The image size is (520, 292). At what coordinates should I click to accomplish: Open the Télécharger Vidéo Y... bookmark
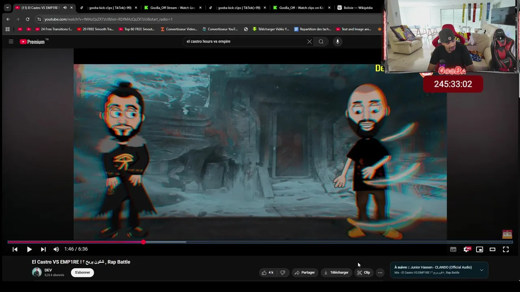[271, 29]
